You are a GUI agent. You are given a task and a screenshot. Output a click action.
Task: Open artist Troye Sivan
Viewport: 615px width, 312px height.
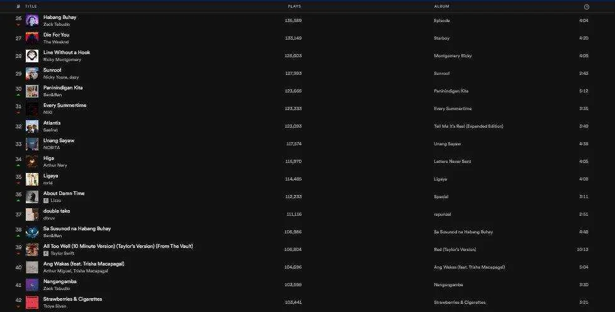click(x=55, y=306)
